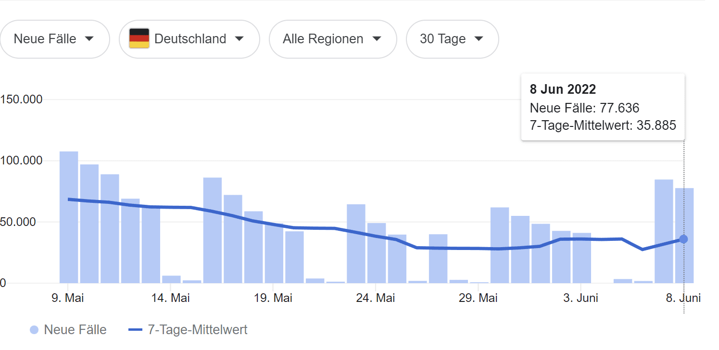Image resolution: width=719 pixels, height=350 pixels.
Task: Click the 150.000 y-axis value
Action: tap(21, 100)
